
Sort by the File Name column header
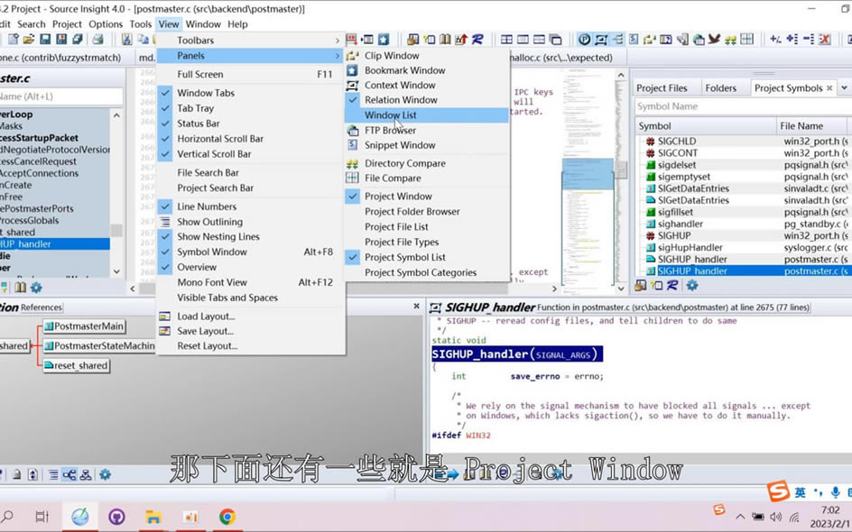[x=810, y=126]
